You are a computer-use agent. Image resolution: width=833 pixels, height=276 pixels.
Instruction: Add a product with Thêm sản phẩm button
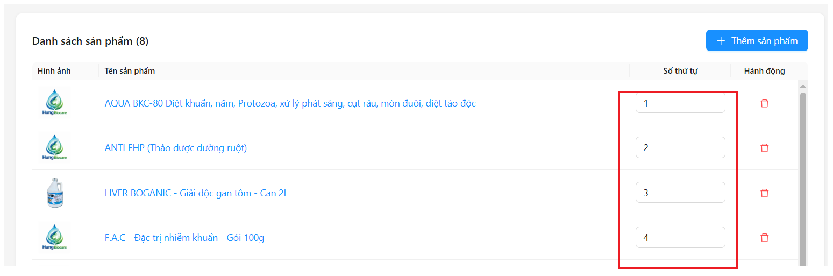[x=757, y=40]
